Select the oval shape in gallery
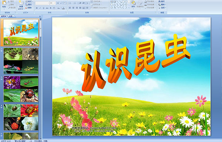 click(126, 2)
